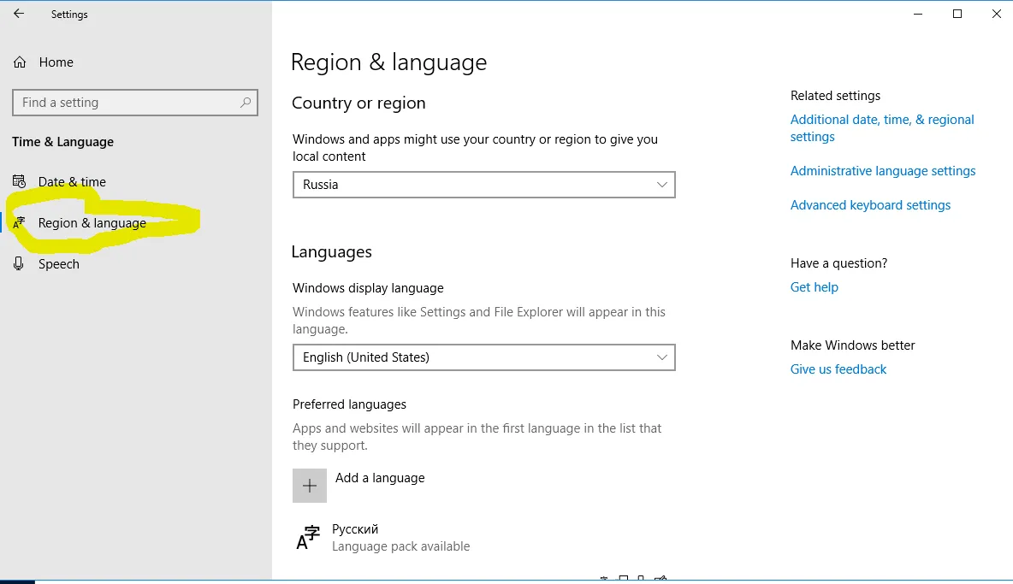Click the plus button to add a language

(310, 486)
